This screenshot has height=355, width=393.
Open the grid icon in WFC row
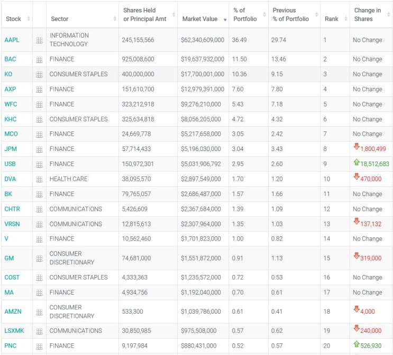[39, 104]
